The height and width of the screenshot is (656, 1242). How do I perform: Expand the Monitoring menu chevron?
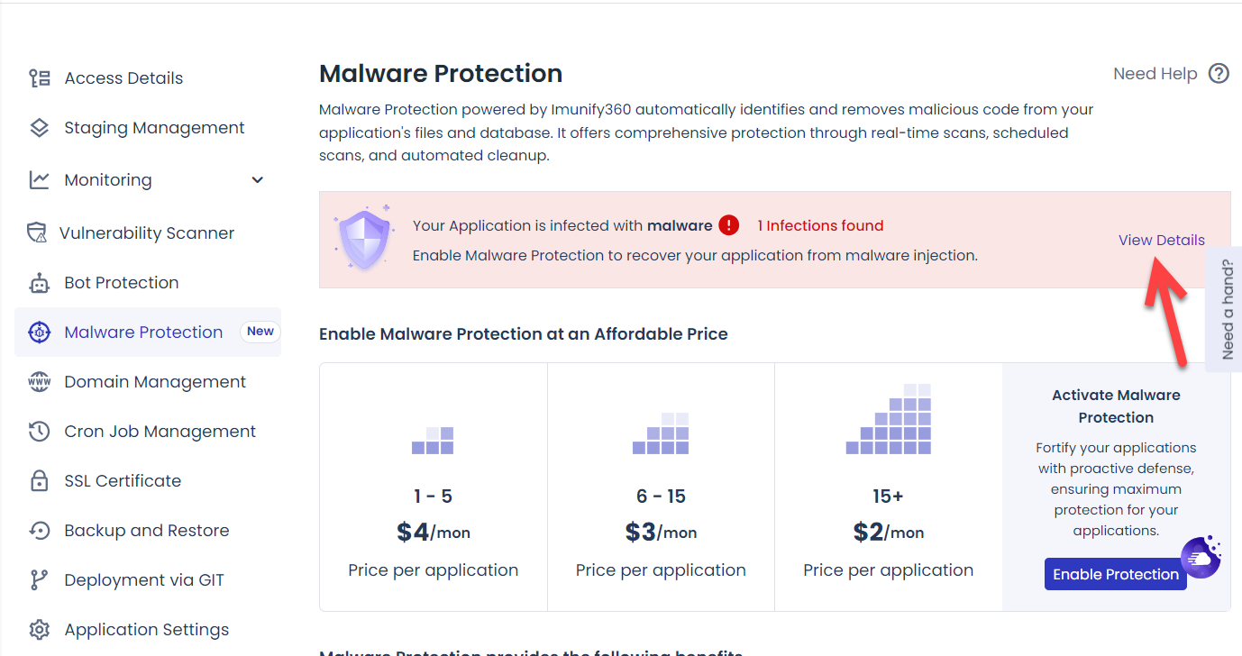click(x=258, y=180)
